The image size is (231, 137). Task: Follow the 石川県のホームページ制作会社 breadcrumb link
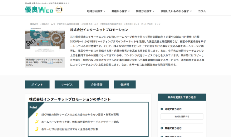coord(102,24)
